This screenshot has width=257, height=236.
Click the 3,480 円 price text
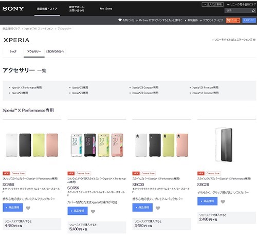coord(143,226)
